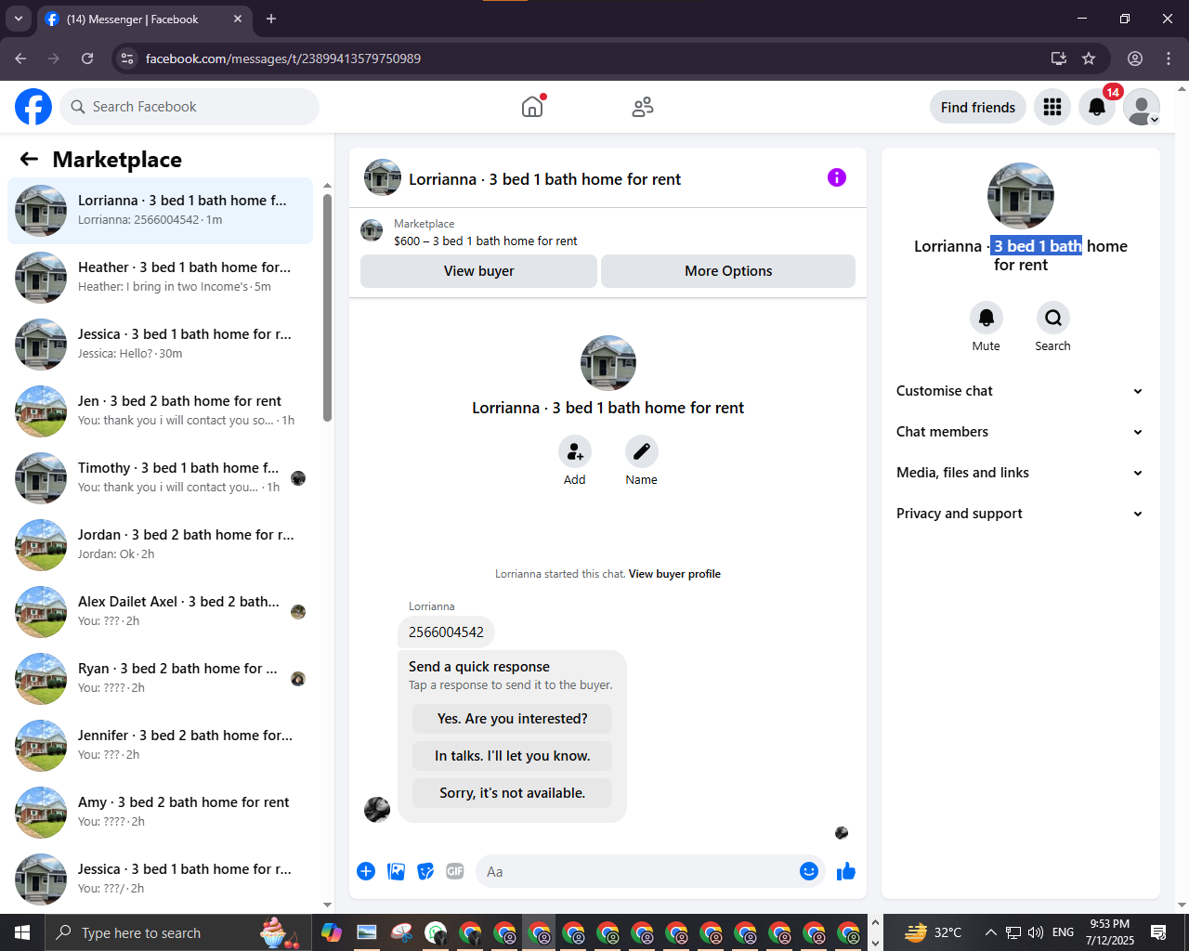The image size is (1189, 951).
Task: Open a new browser tab
Action: point(271,19)
